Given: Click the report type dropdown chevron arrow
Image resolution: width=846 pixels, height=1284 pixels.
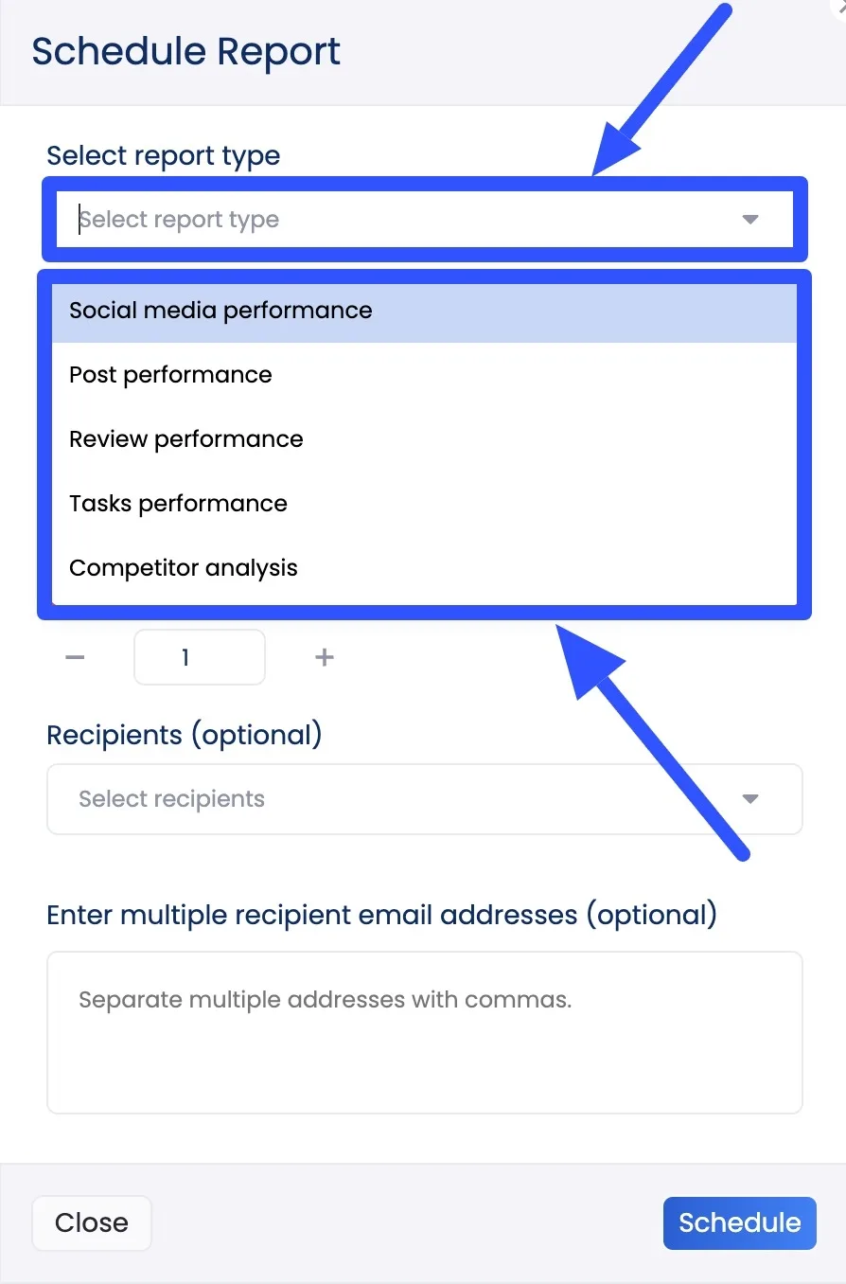Looking at the screenshot, I should coord(749,219).
